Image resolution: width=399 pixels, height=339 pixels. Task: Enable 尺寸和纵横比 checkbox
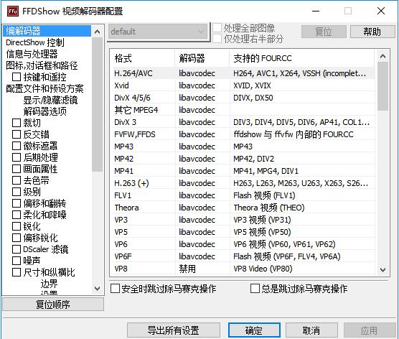click(17, 272)
